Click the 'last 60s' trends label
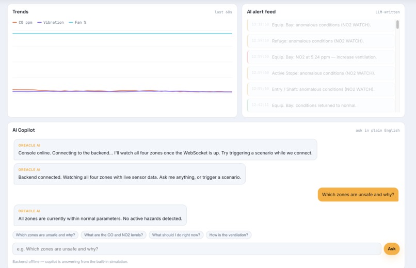The width and height of the screenshot is (416, 268). tap(223, 12)
